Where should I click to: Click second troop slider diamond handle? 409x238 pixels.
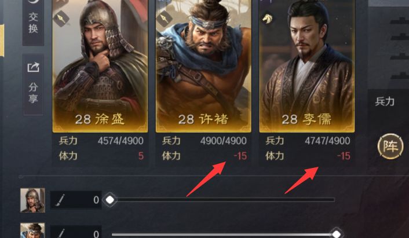point(337,233)
